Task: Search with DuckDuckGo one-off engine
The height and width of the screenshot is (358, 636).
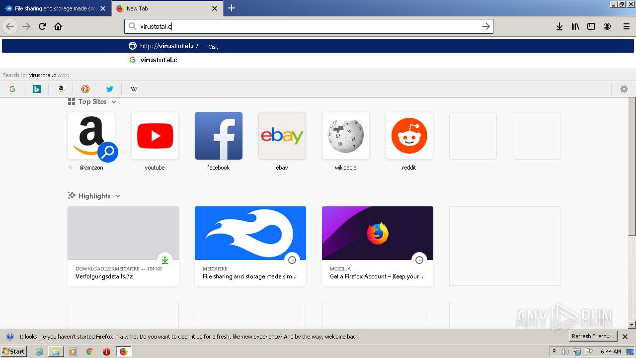Action: (x=85, y=89)
